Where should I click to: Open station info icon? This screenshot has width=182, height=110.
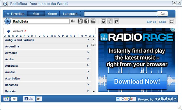pos(110,21)
